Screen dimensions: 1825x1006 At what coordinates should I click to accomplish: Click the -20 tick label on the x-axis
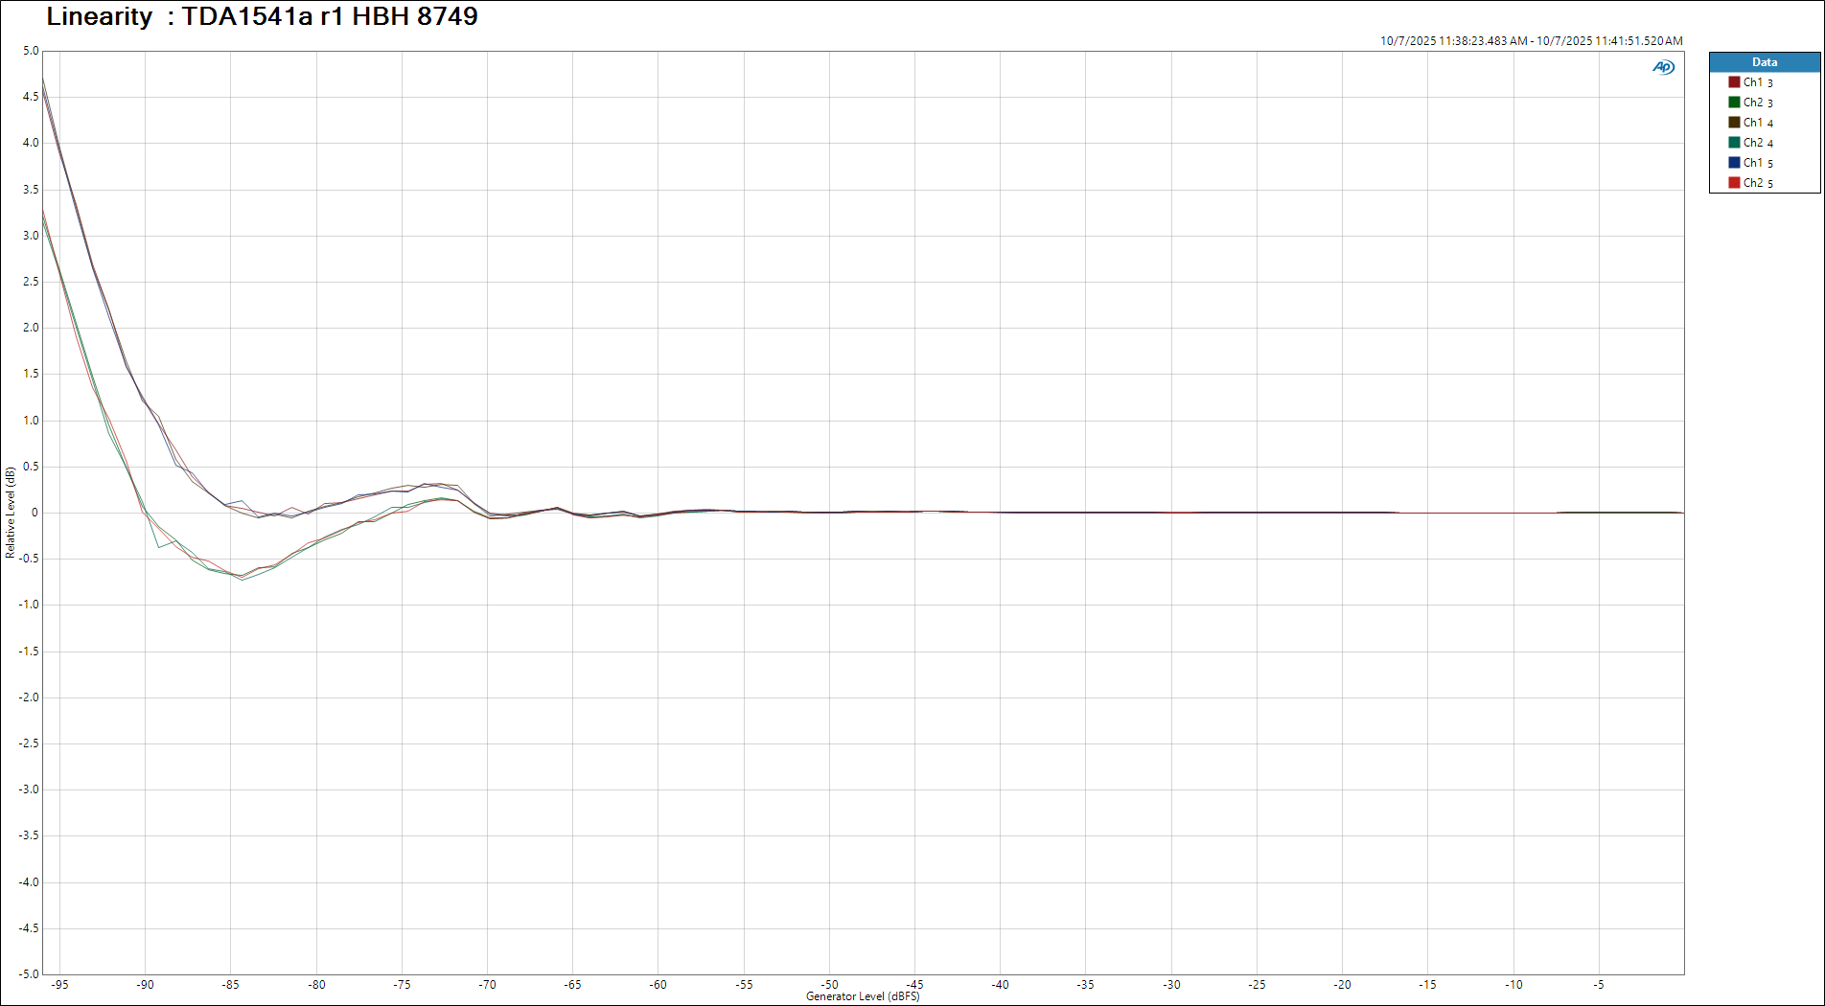[x=1342, y=984]
